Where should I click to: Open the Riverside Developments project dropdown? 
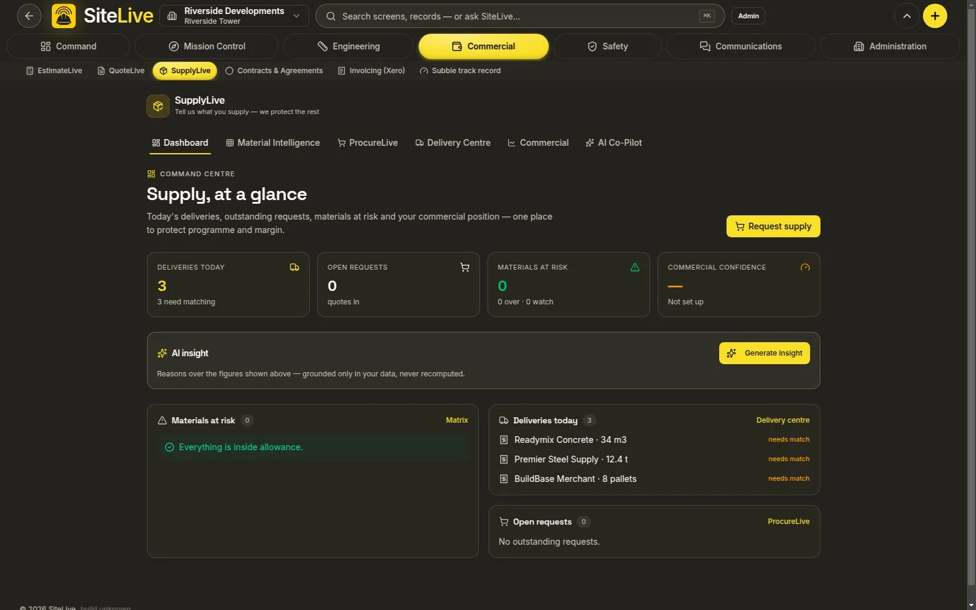pyautogui.click(x=234, y=16)
